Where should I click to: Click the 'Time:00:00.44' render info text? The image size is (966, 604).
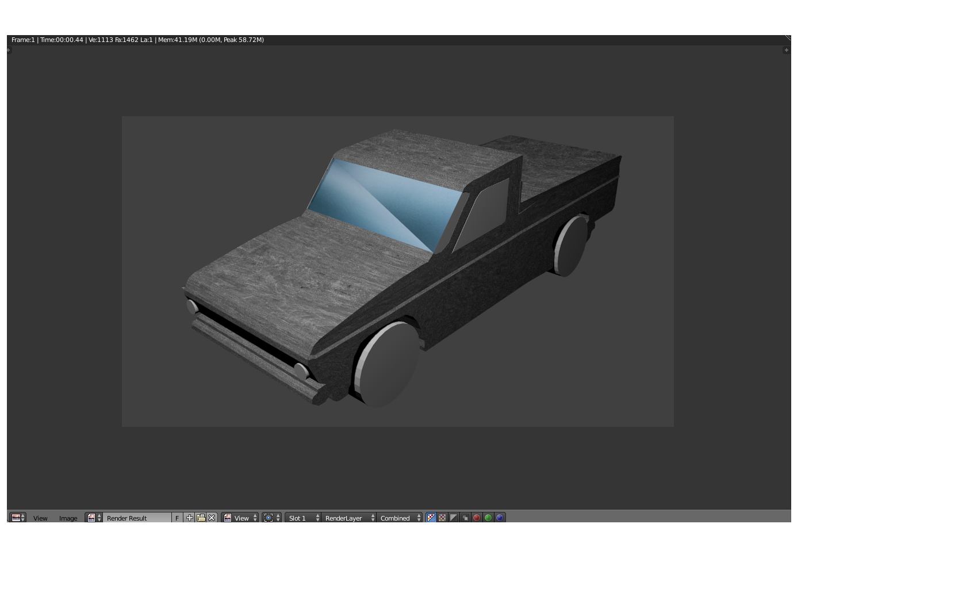(62, 40)
